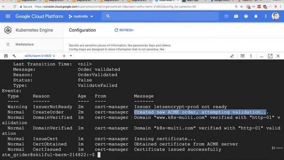Image resolution: width=284 pixels, height=160 pixels.
Task: Click the search magnifier icon in header
Action: coord(108,16)
